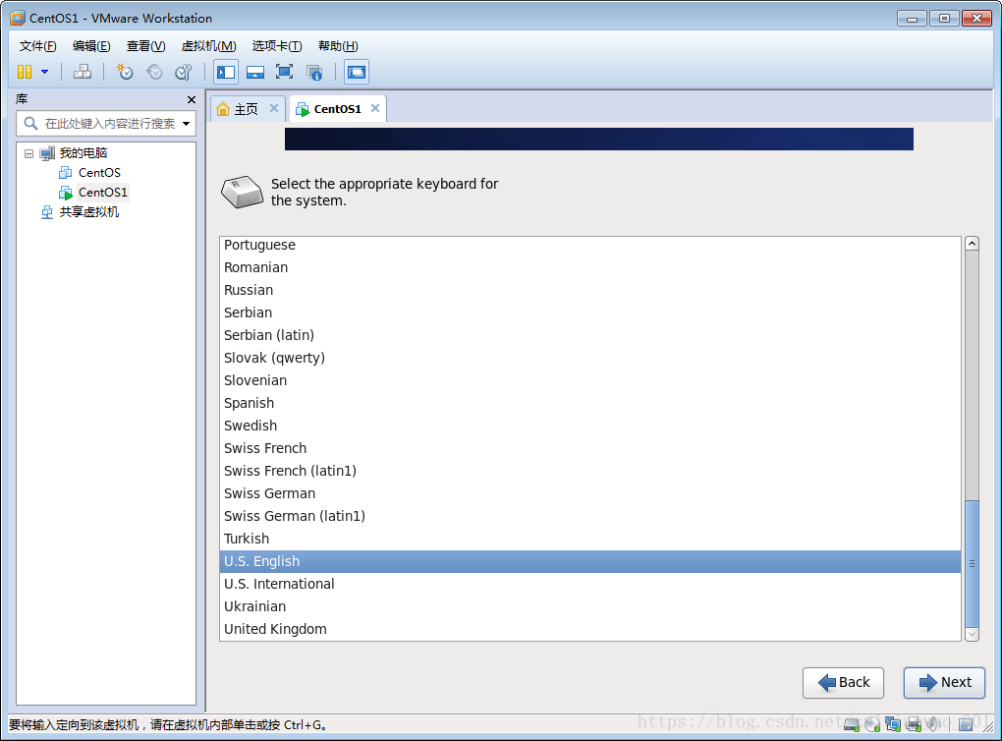Select Portuguese keyboard layout
The image size is (1002, 741).
590,245
